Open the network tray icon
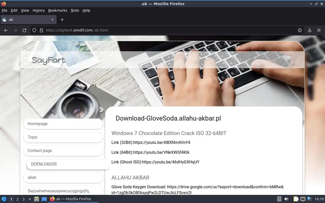 pyautogui.click(x=303, y=199)
